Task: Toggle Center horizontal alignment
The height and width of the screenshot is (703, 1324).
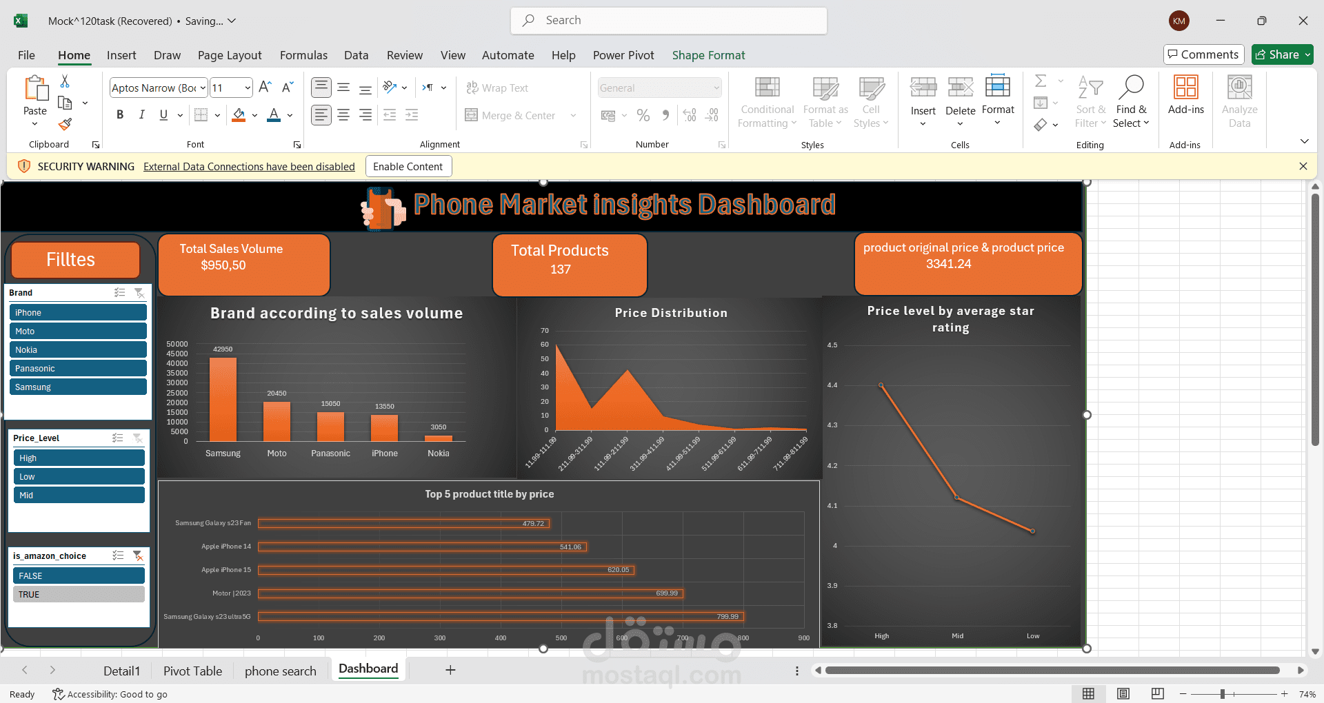Action: pyautogui.click(x=343, y=115)
